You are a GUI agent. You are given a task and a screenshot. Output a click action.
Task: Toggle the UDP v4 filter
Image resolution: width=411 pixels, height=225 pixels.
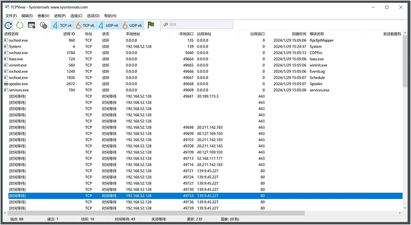tap(108, 25)
